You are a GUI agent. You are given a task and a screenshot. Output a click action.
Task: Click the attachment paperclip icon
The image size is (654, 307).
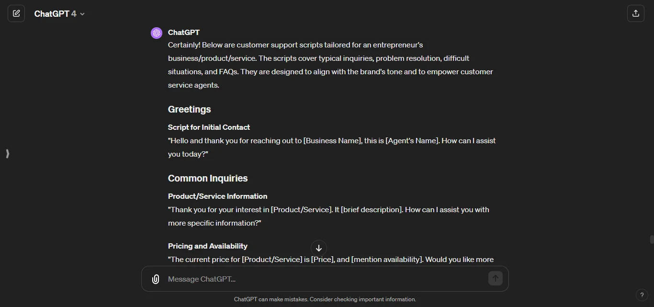click(155, 279)
